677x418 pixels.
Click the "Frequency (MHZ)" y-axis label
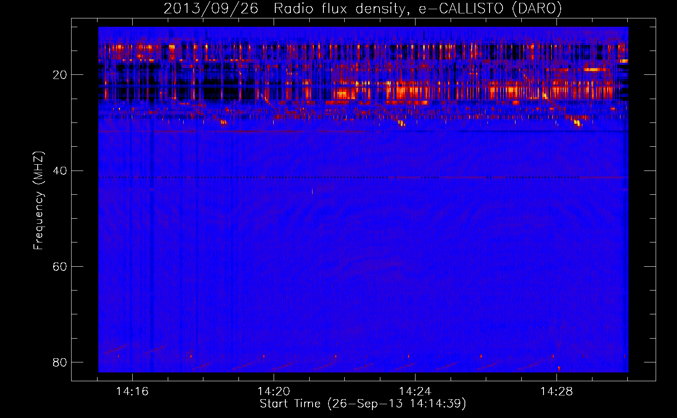38,201
